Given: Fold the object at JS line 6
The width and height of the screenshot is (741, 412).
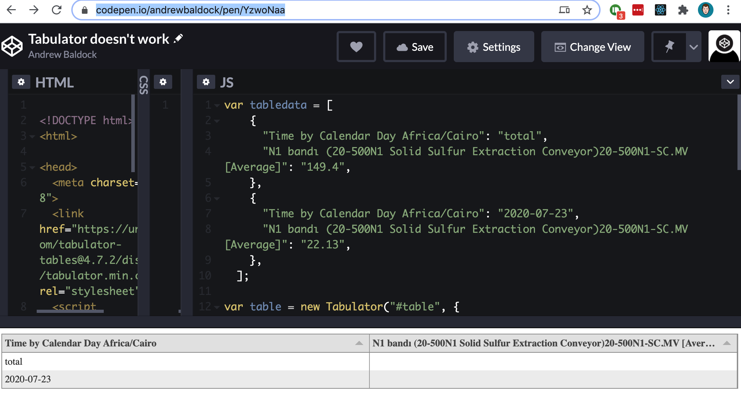Looking at the screenshot, I should click(217, 199).
